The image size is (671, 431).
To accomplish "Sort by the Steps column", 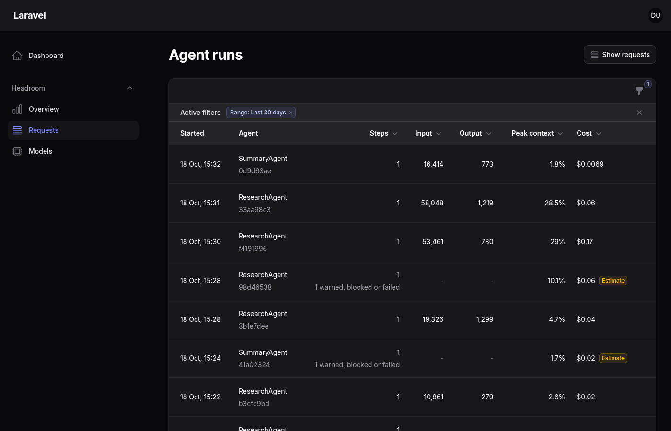I will [x=383, y=133].
